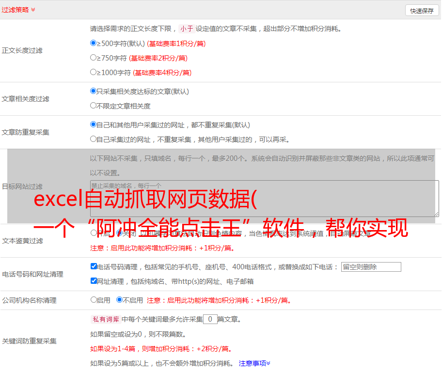The width and height of the screenshot is (442, 372).
Task: Click the 正文长度过滤 label
Action: click(x=22, y=50)
